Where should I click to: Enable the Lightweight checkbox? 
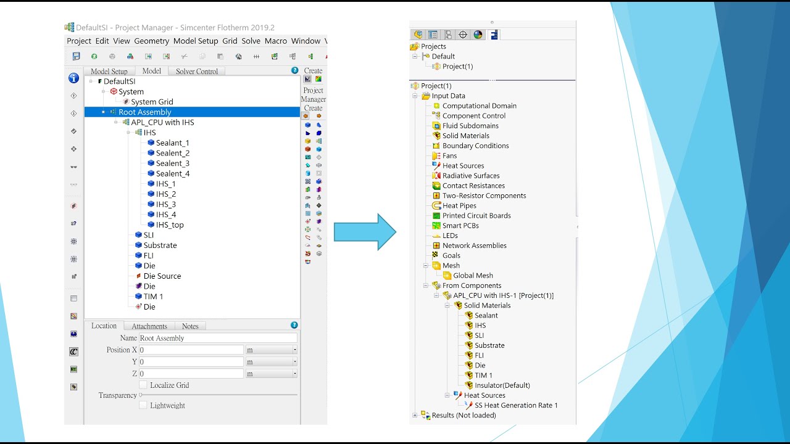point(143,405)
